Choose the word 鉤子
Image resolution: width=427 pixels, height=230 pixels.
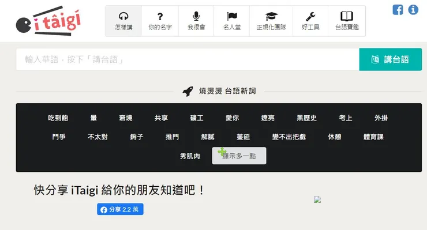point(137,137)
